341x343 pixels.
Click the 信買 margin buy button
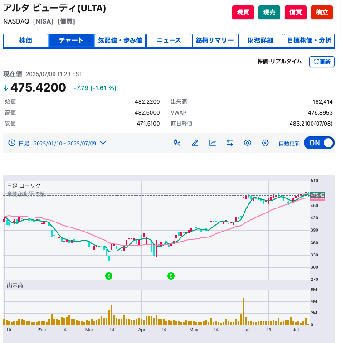click(x=296, y=12)
